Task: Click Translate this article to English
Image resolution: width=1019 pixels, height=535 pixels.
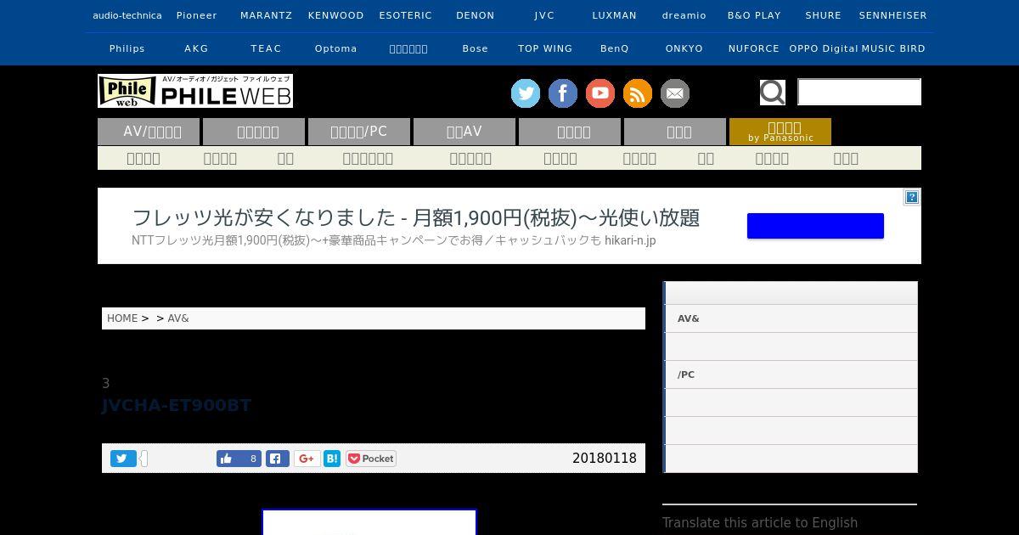Action: pyautogui.click(x=760, y=523)
